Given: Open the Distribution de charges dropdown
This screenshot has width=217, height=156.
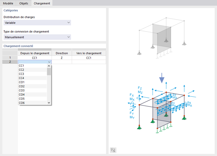Looking at the screenshot, I should pyautogui.click(x=37, y=23).
